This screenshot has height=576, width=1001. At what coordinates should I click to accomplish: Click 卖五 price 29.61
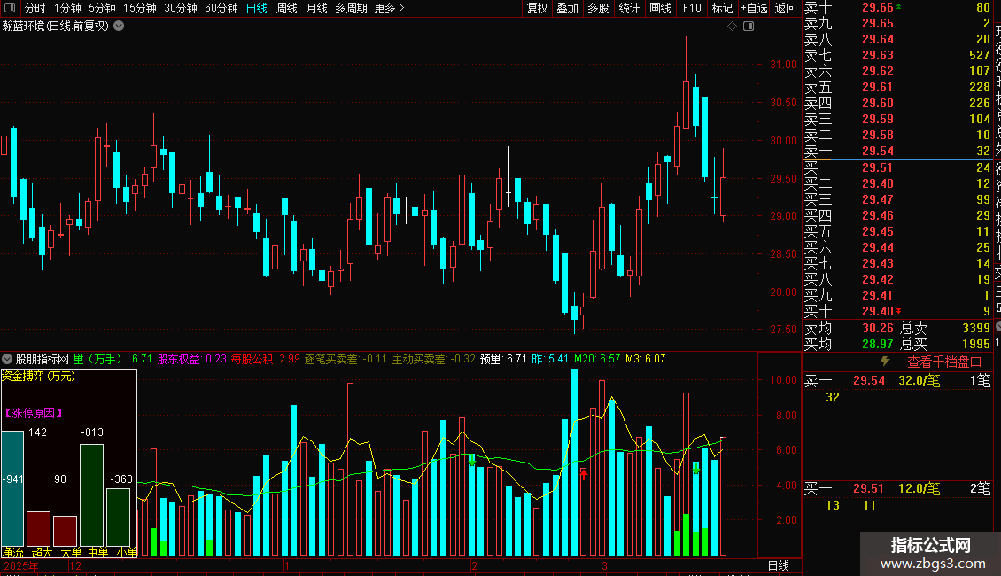point(878,87)
